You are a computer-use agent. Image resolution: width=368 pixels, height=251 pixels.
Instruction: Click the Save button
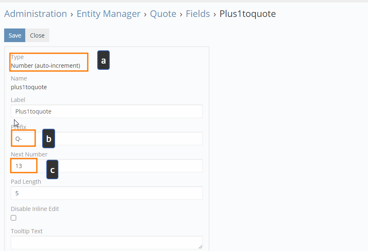pos(14,36)
